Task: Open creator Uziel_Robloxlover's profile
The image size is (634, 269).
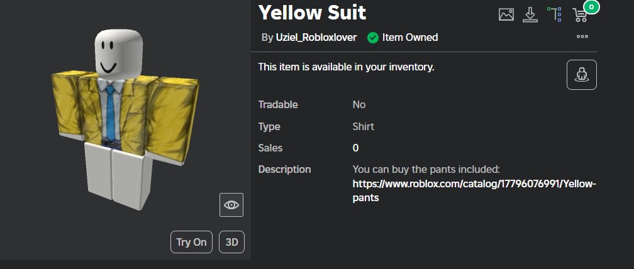Action: 316,38
